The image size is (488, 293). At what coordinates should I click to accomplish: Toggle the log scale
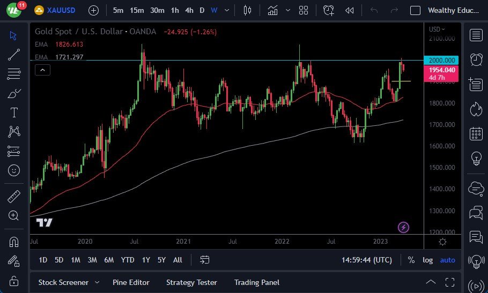point(427,260)
